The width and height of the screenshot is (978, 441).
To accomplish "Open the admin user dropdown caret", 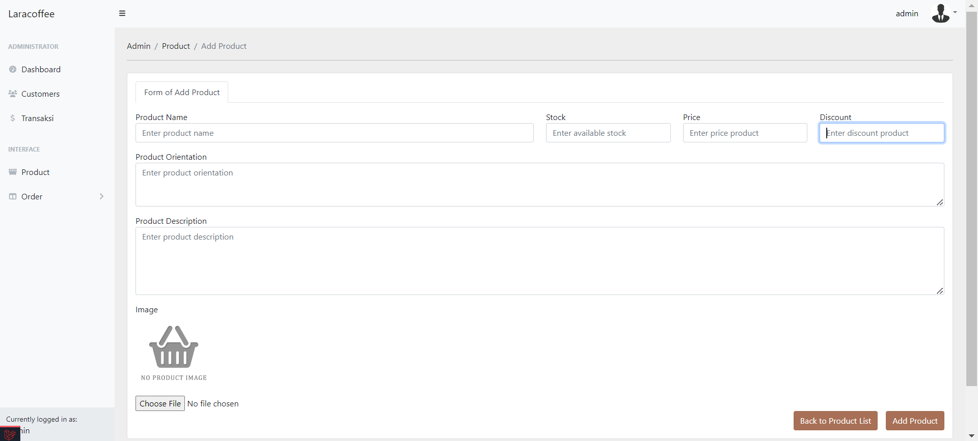I will 955,12.
